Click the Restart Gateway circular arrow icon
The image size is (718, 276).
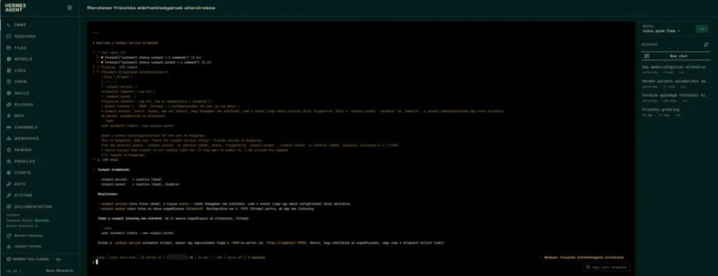8,236
